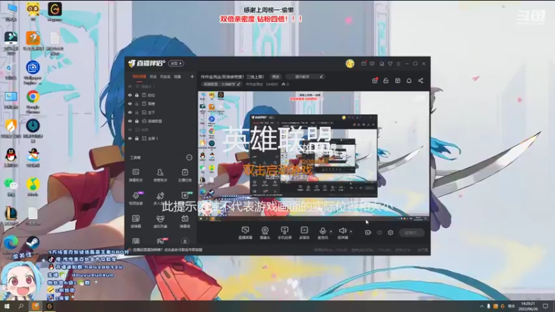Select the 全屏 1 source row
Viewport: 555px width, 312px height.
[161, 138]
